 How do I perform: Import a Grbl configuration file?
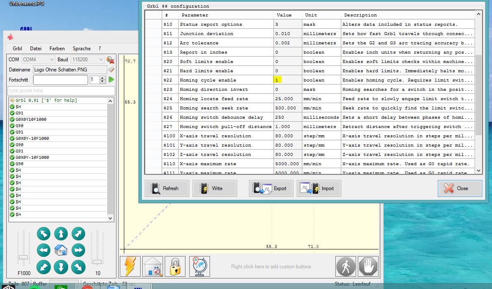point(319,188)
